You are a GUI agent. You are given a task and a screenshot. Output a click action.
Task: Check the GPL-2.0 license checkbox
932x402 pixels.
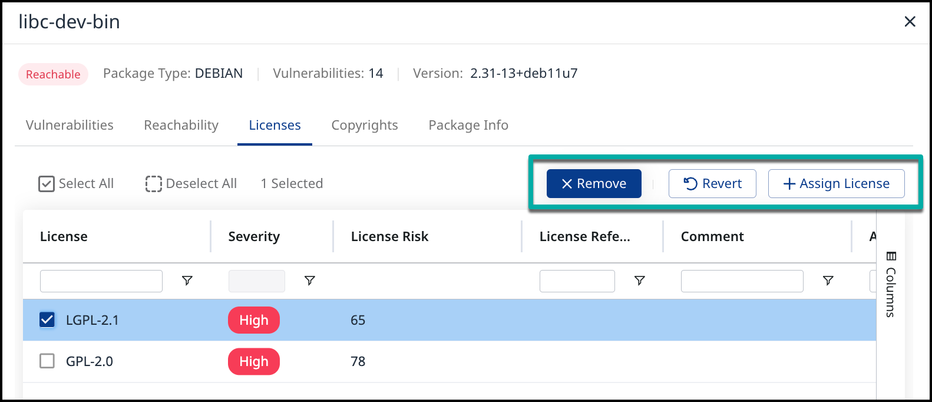(x=47, y=361)
